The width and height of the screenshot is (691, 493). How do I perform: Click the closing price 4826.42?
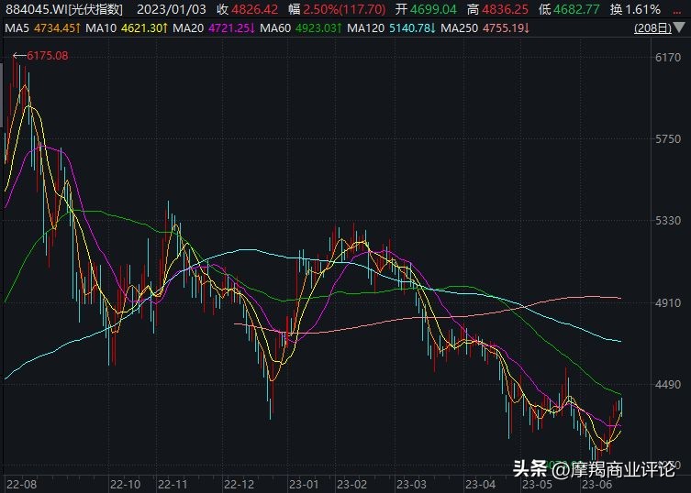[x=255, y=9]
